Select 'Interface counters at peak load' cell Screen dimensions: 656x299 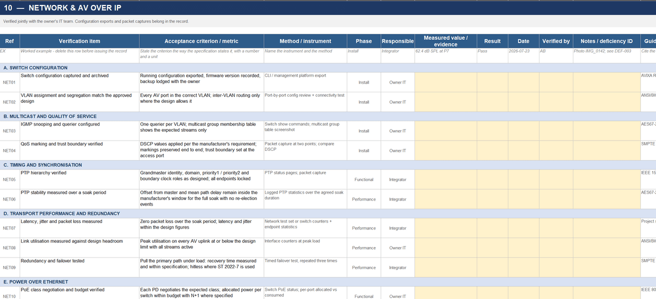click(305, 248)
